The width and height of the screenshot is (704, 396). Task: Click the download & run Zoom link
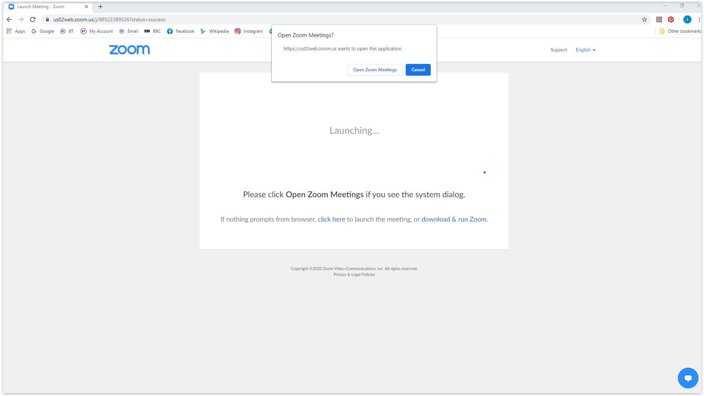coord(454,219)
